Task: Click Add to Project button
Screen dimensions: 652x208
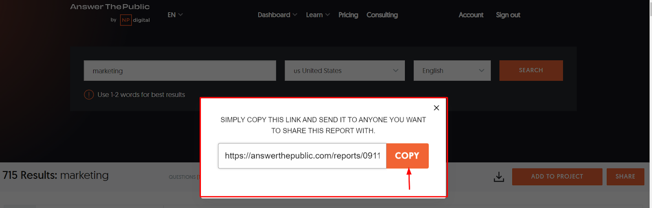Action: (x=557, y=177)
